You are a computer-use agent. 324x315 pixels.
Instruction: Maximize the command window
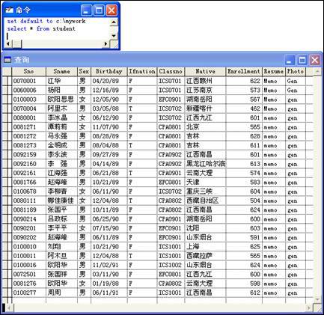99,10
